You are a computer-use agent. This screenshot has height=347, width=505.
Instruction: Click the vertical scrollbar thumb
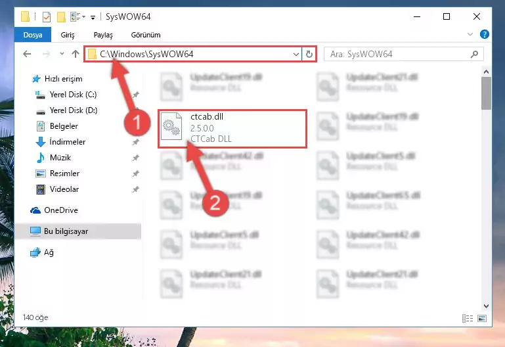point(487,93)
